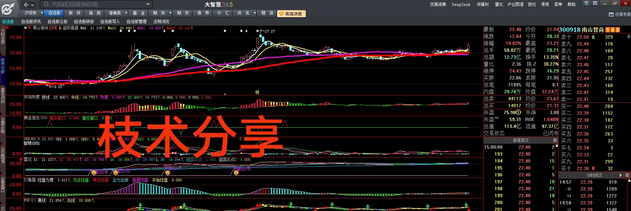Click the 超级看盘 flag link
The width and height of the screenshot is (631, 211).
pos(69,28)
